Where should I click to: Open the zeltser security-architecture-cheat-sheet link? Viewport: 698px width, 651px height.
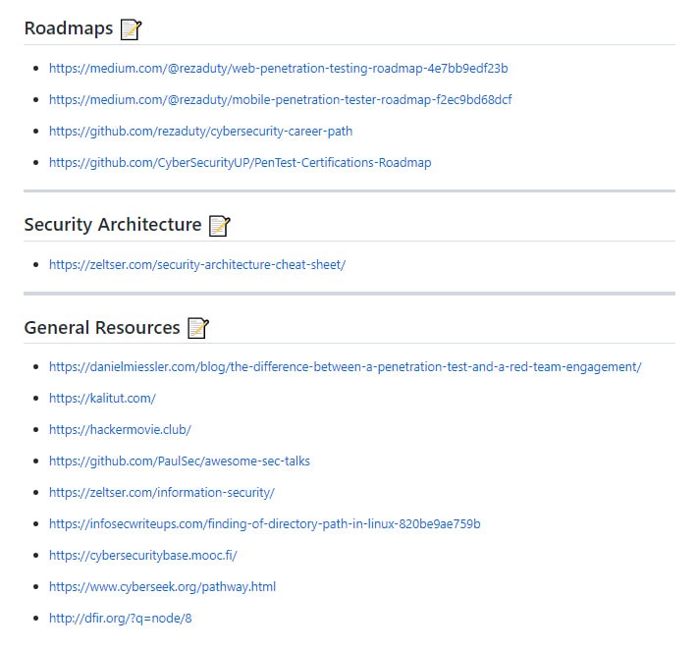[x=197, y=265]
